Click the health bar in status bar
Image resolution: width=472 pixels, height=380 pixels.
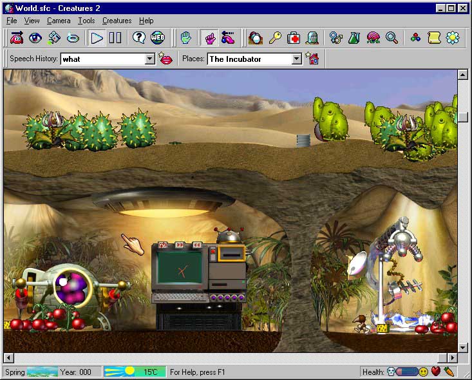click(x=407, y=372)
